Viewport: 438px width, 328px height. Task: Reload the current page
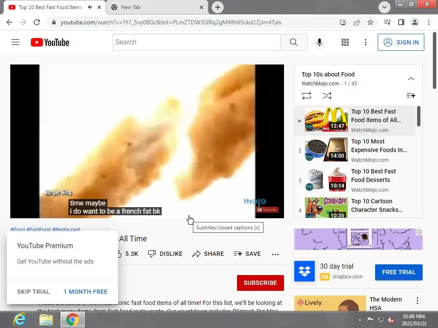[x=37, y=22]
